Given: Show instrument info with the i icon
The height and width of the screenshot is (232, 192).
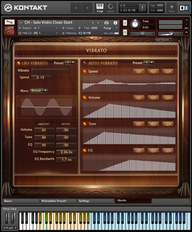Looking at the screenshot, I should point(115,23).
